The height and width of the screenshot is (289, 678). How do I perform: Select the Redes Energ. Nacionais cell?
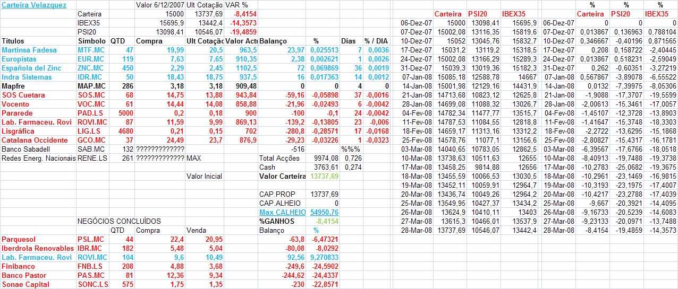pyautogui.click(x=38, y=159)
